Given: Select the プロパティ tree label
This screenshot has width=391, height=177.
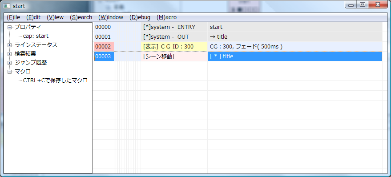Looking at the screenshot, I should tap(28, 27).
